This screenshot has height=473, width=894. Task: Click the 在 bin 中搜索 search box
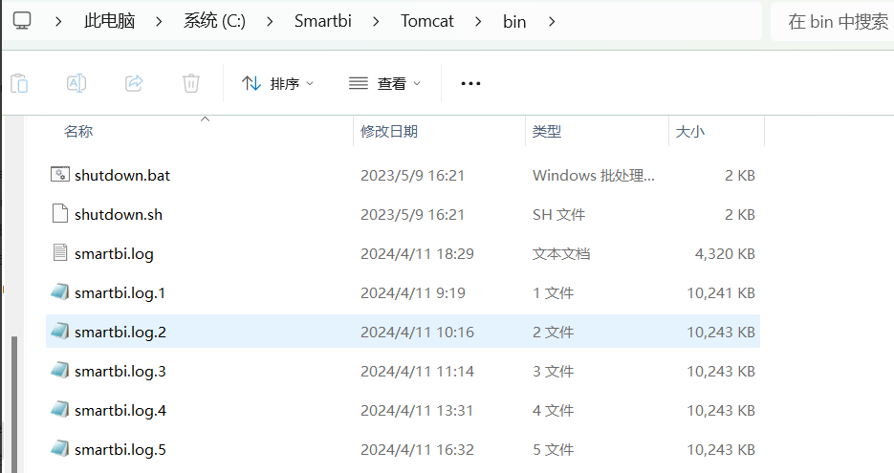tap(833, 22)
